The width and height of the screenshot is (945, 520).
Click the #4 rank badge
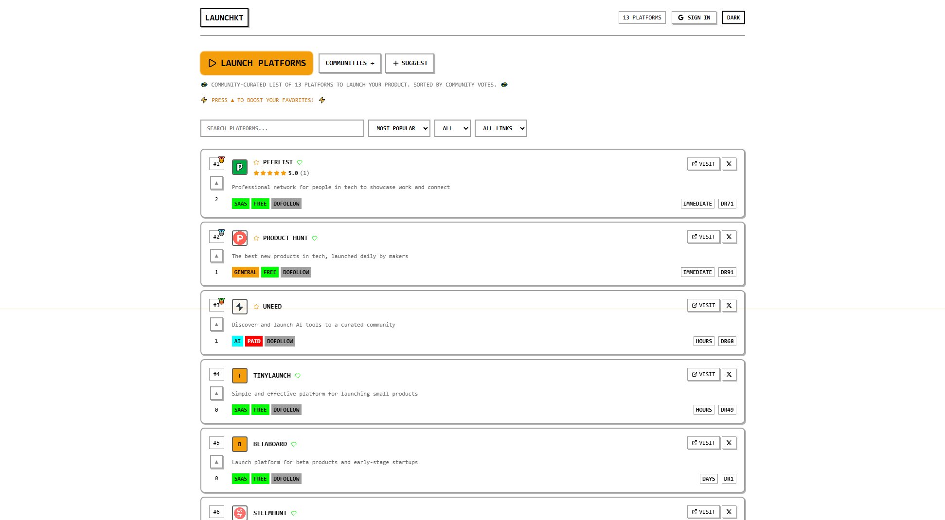click(216, 374)
